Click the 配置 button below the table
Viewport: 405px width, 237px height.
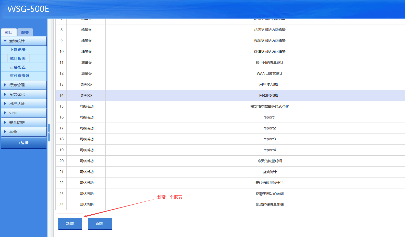tap(100, 224)
